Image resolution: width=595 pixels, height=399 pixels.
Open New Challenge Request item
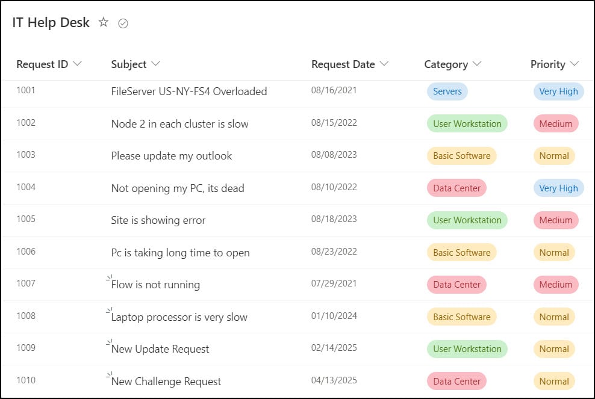click(x=166, y=381)
